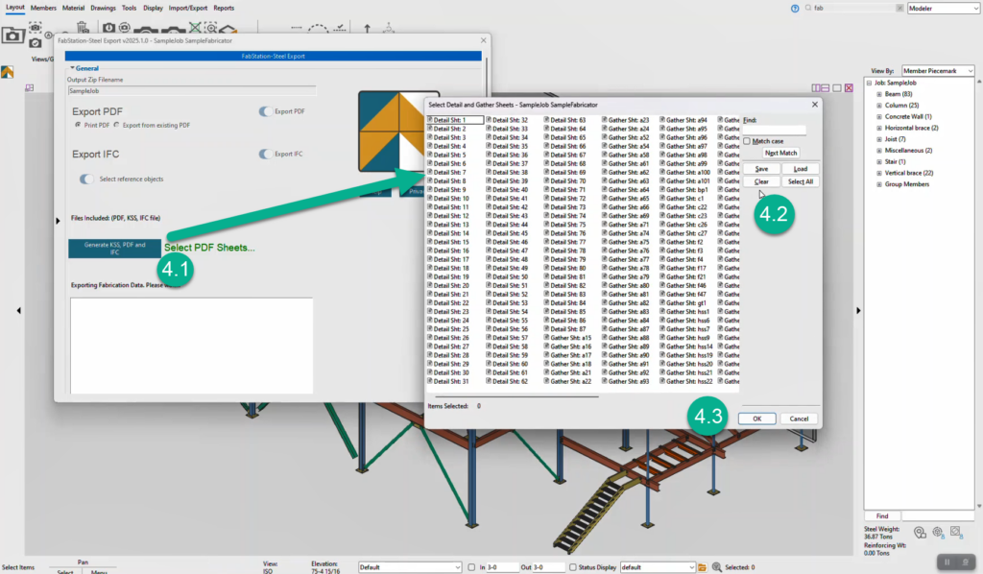Viewport: 983px width, 574px height.
Task: Click Select All in the sheets dialog
Action: click(x=800, y=180)
